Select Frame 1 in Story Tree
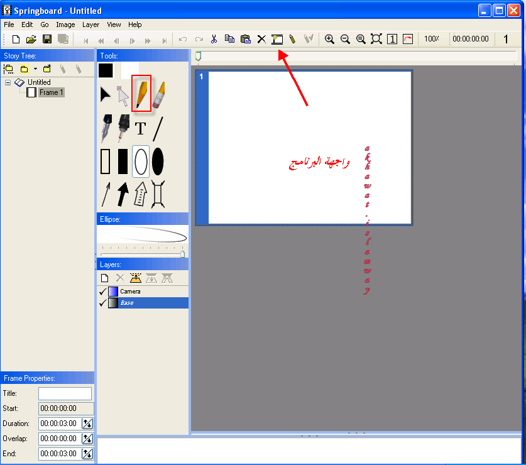Viewport: 526px width, 465px height. tap(51, 92)
